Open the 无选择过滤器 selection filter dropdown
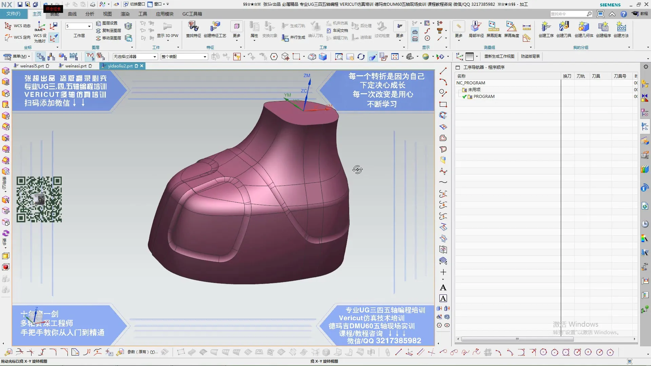This screenshot has height=366, width=651. pyautogui.click(x=155, y=57)
